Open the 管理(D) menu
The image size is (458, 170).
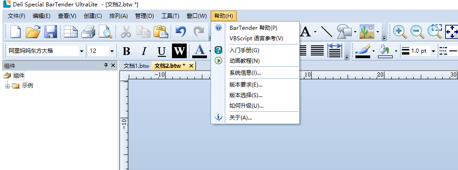coord(144,16)
